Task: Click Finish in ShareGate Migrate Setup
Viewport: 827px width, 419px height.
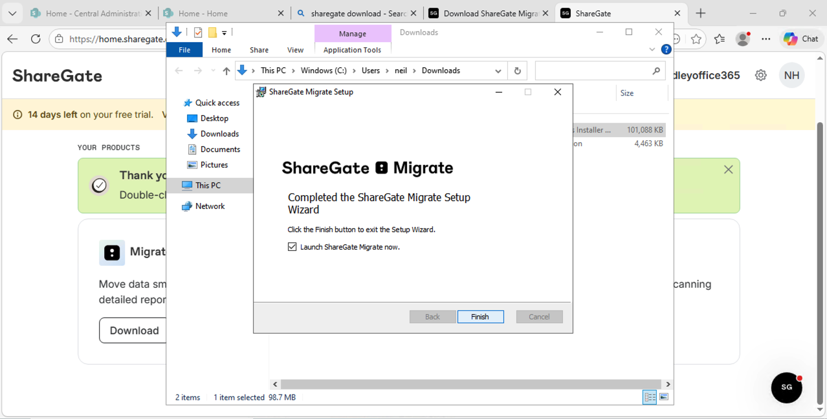Action: (x=480, y=317)
